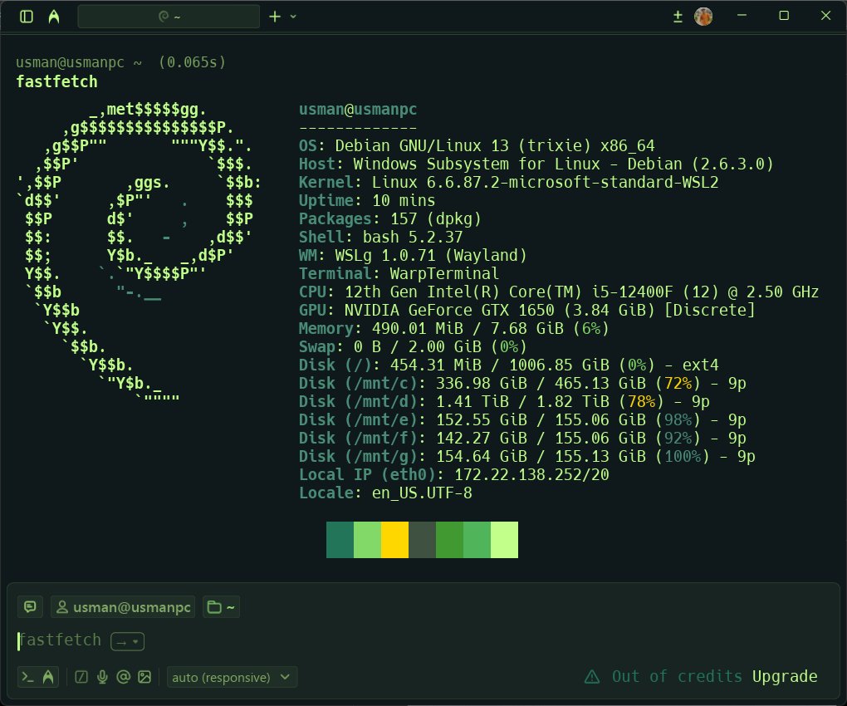Open the user profile avatar
This screenshot has width=847, height=706.
703,17
